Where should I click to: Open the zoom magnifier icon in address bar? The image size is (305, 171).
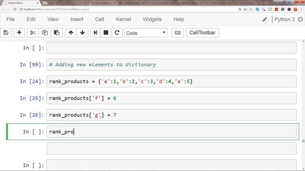coord(240,9)
